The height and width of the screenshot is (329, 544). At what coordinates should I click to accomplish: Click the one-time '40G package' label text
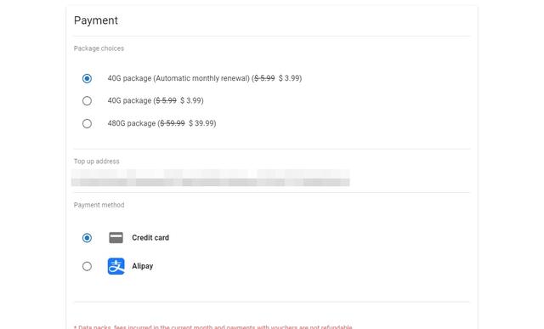pos(129,100)
